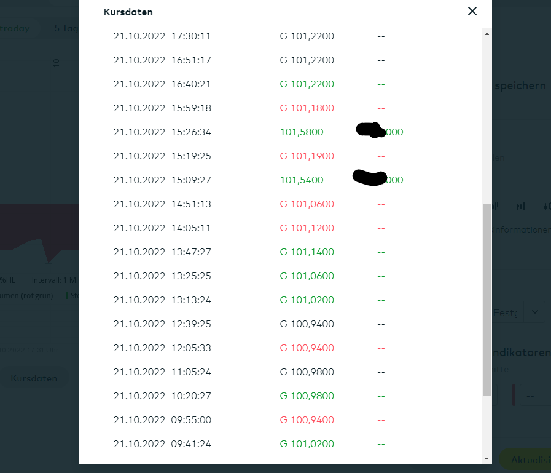Click the Kursdaten dialog title
Screen dimensions: 551x473
(128, 12)
